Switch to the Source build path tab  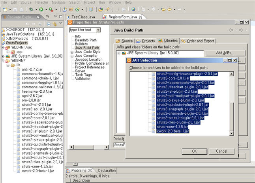[124, 41]
